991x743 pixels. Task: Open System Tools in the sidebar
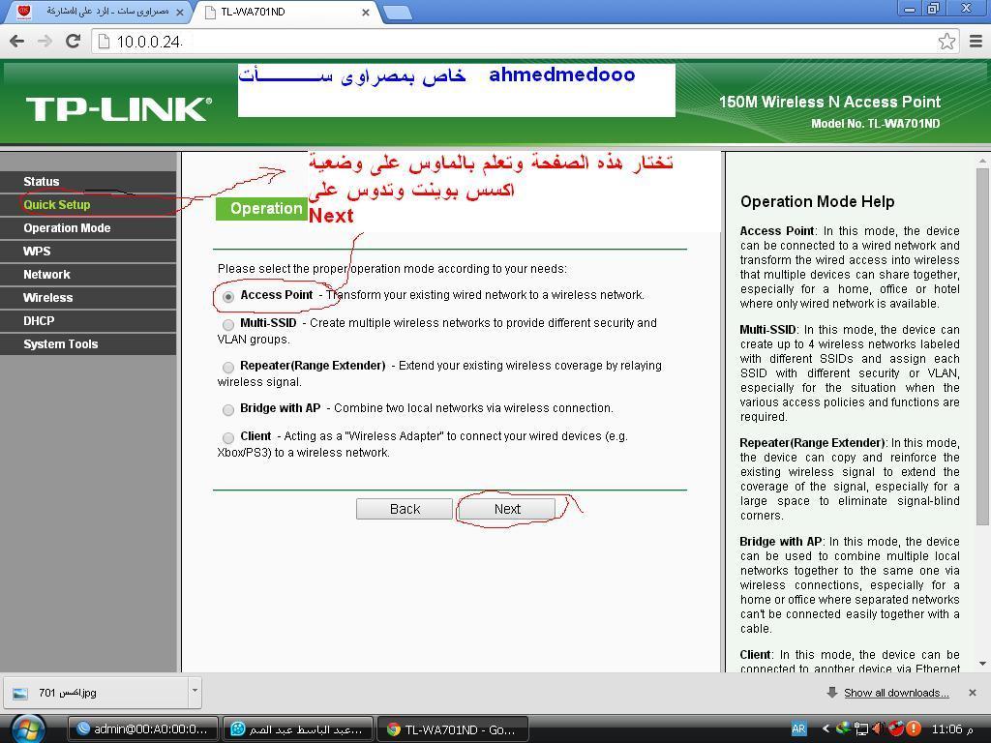(x=88, y=344)
